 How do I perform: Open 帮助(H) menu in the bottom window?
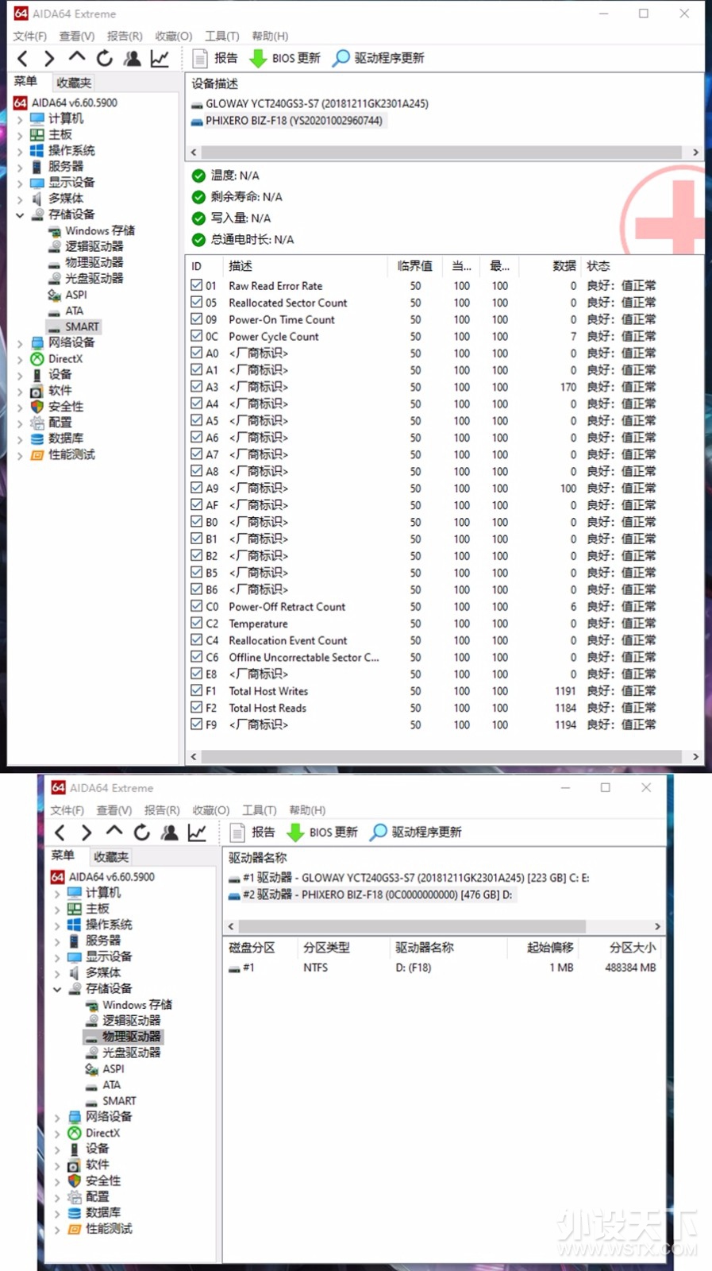pos(307,810)
